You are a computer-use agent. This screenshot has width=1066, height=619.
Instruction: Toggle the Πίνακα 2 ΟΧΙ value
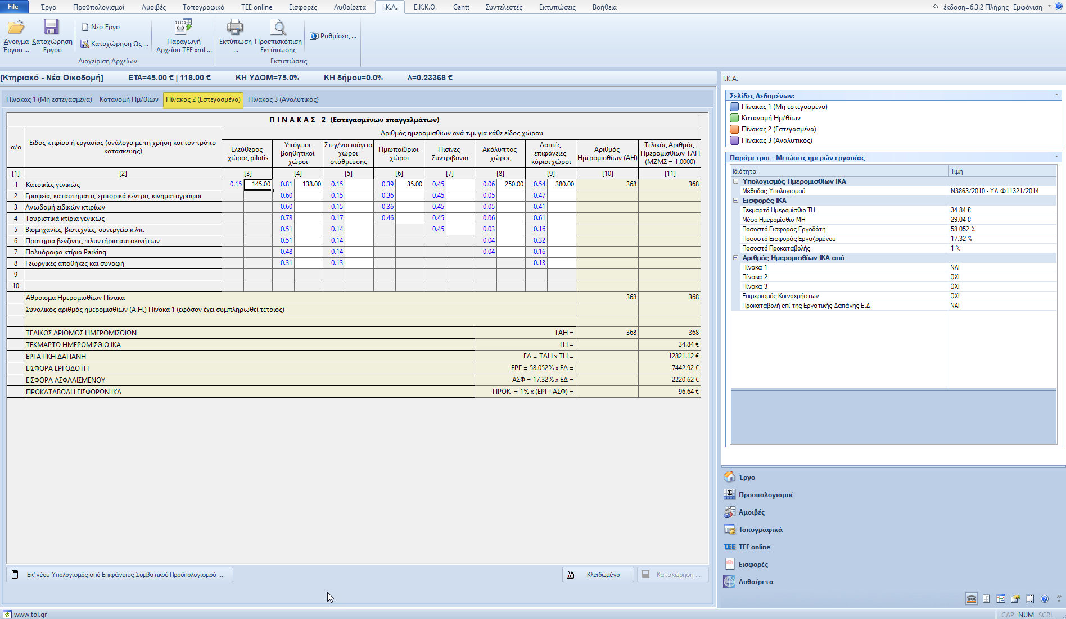pyautogui.click(x=955, y=277)
